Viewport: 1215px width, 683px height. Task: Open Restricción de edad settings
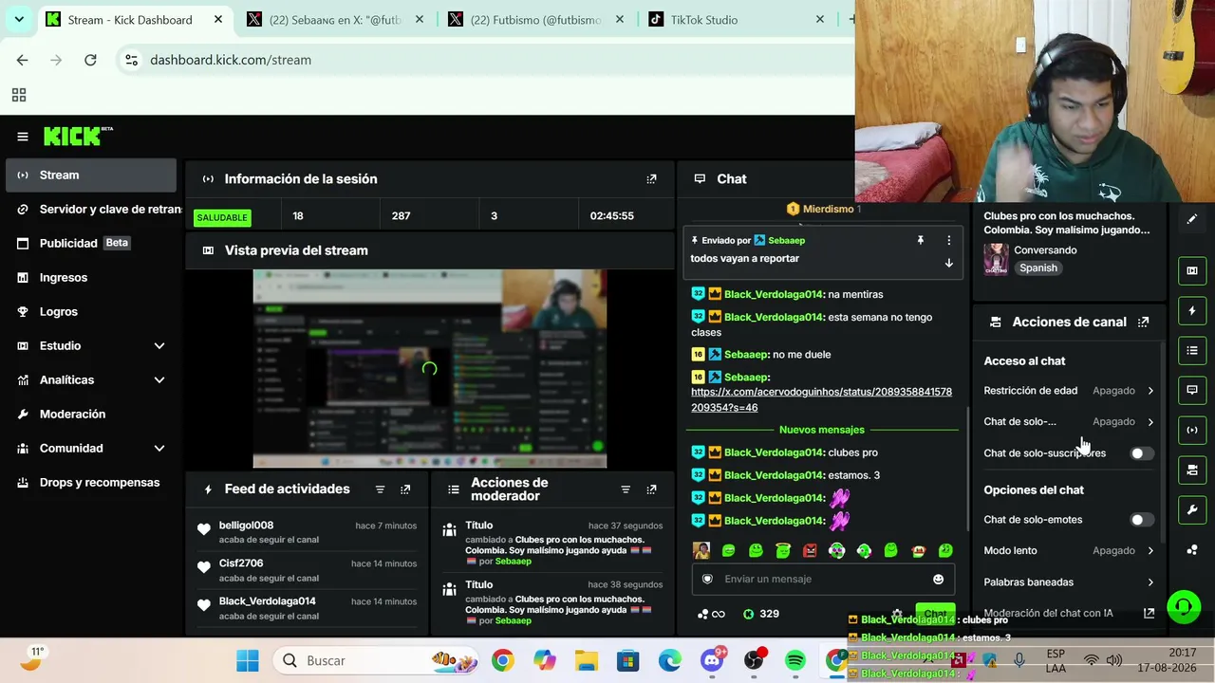pyautogui.click(x=1069, y=391)
